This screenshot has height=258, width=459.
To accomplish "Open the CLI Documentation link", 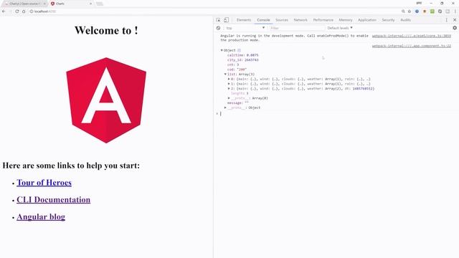I will [53, 200].
